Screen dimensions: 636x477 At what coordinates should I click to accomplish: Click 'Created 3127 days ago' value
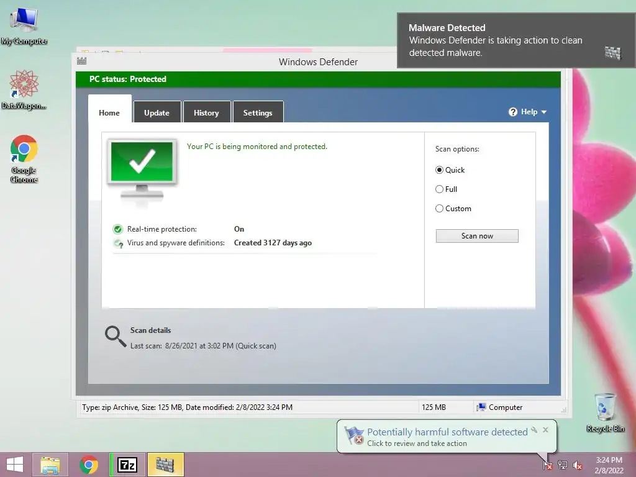(x=273, y=243)
